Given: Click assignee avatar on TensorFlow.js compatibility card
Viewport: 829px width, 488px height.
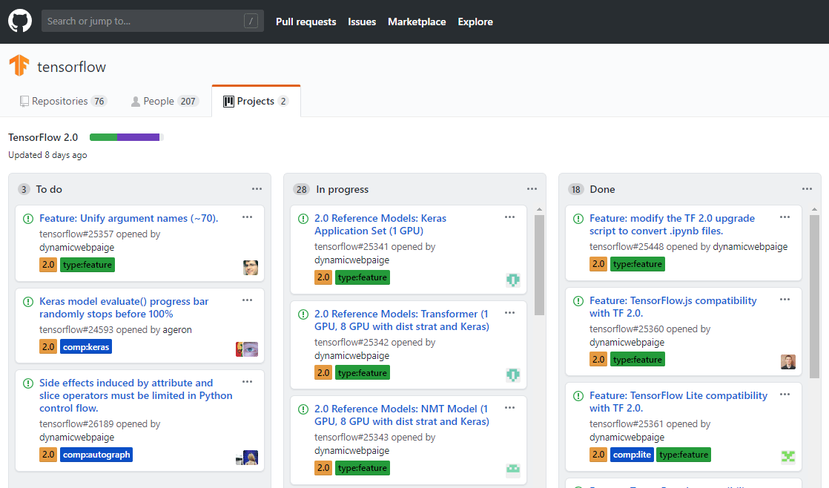Looking at the screenshot, I should coord(787,362).
